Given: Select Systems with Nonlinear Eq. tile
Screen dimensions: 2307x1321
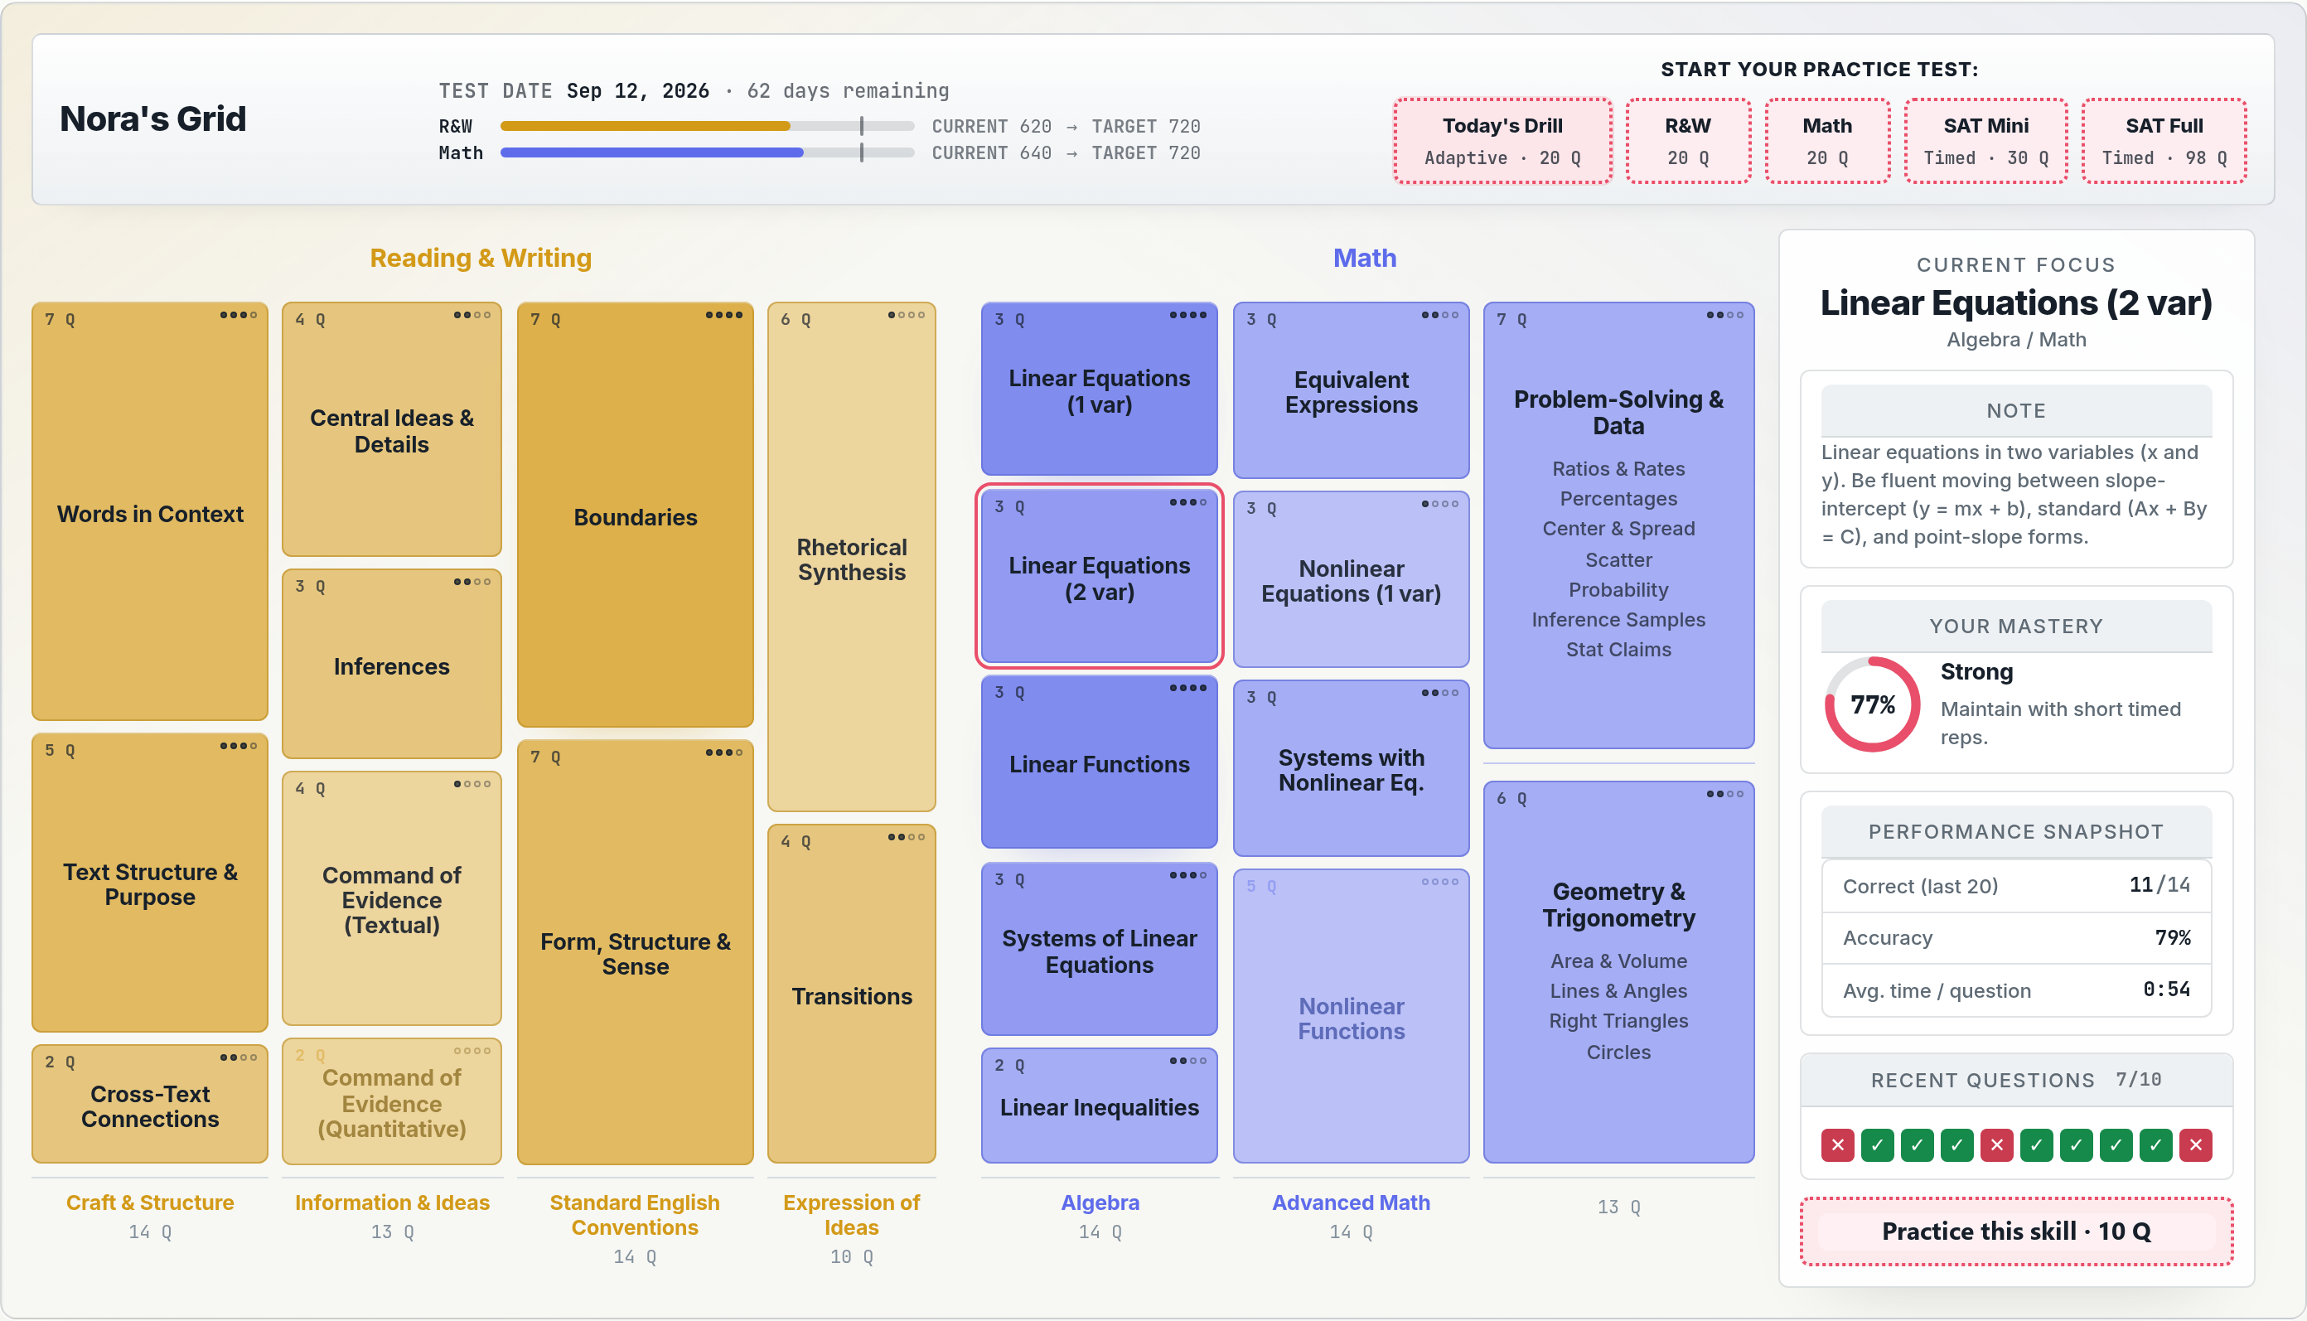Looking at the screenshot, I should tap(1351, 768).
